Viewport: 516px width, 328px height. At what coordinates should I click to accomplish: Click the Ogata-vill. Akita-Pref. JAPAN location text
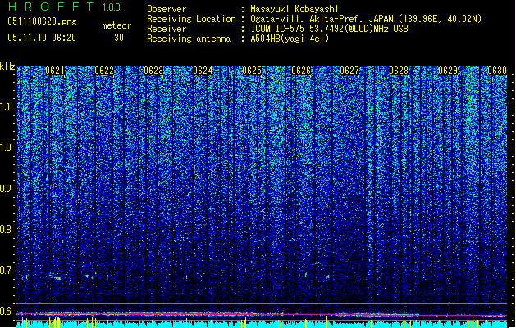(x=366, y=19)
